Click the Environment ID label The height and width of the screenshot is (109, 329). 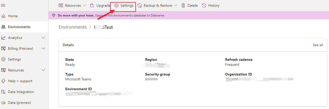(78, 89)
